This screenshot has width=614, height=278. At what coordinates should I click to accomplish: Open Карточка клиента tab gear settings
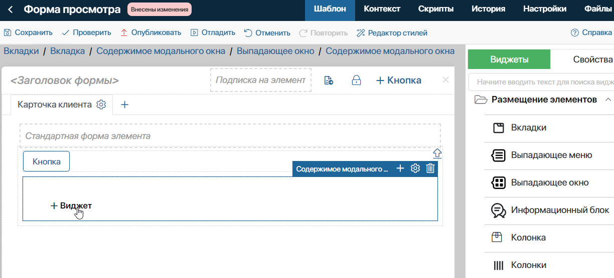tap(101, 104)
